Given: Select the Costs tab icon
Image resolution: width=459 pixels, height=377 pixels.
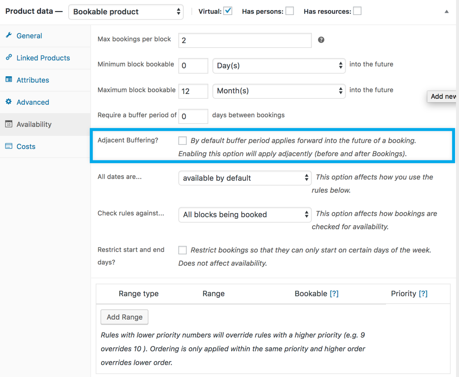Looking at the screenshot, I should (8, 146).
